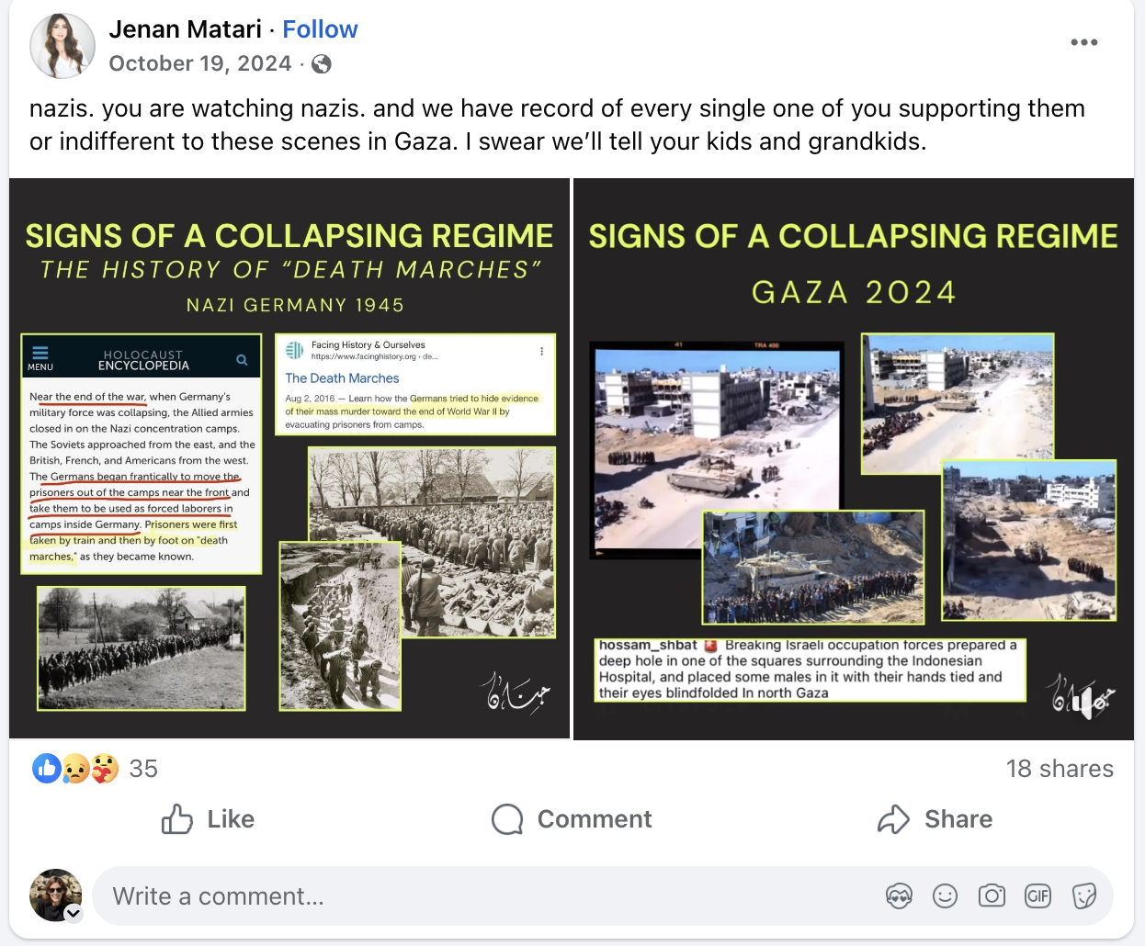
Task: Follow Jenan Matari
Action: tap(320, 29)
